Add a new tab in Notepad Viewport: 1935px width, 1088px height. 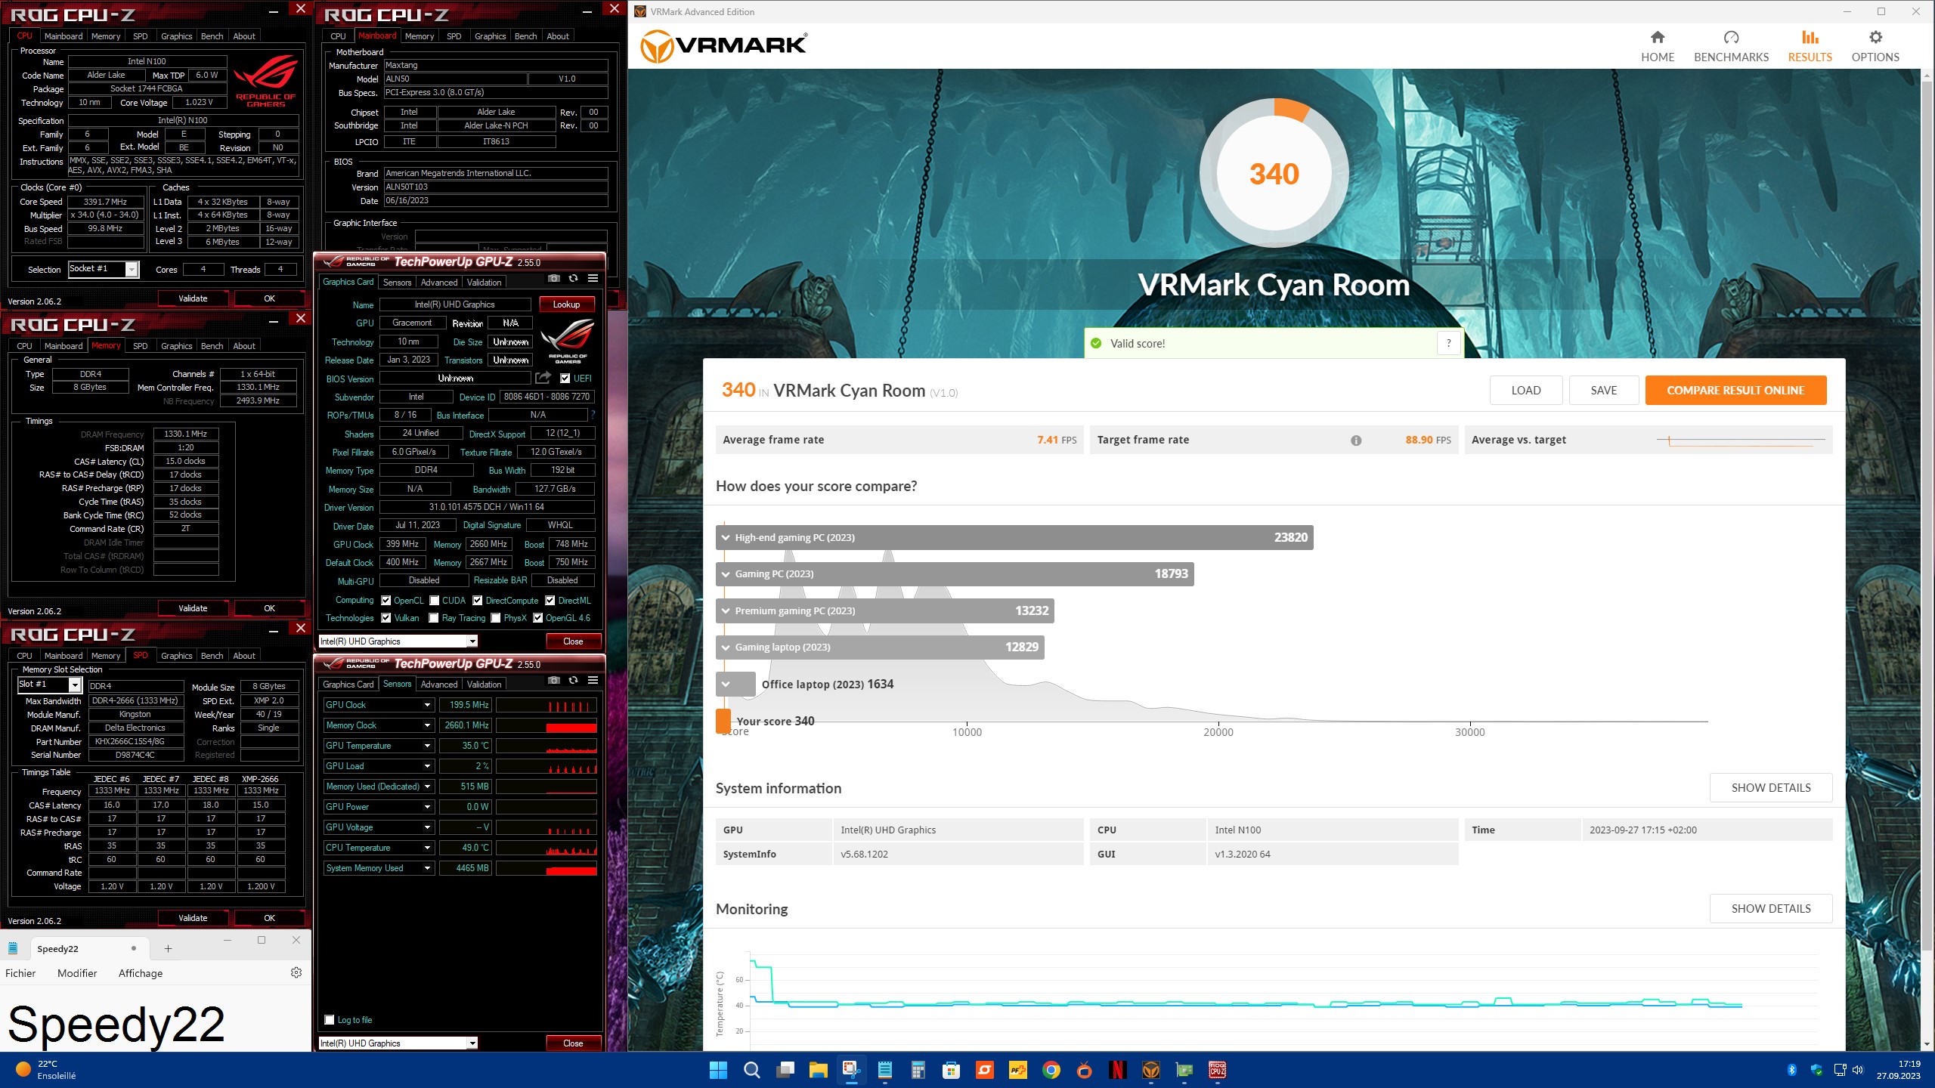pyautogui.click(x=168, y=949)
